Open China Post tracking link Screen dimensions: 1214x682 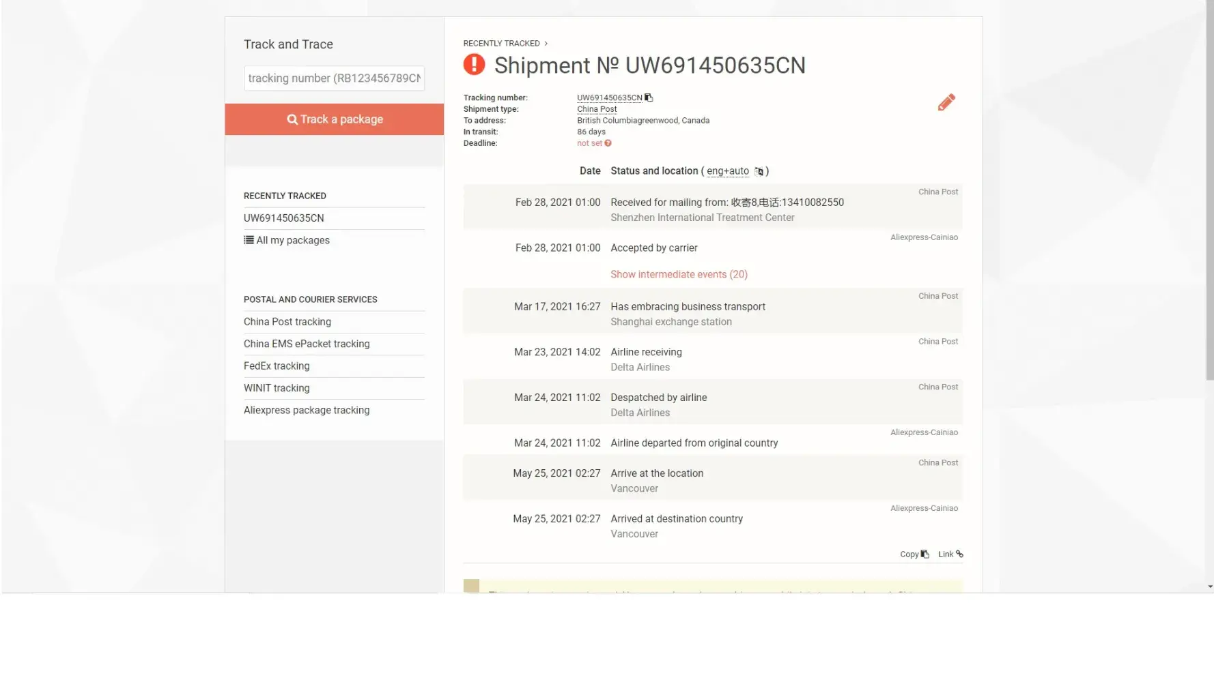(x=287, y=322)
